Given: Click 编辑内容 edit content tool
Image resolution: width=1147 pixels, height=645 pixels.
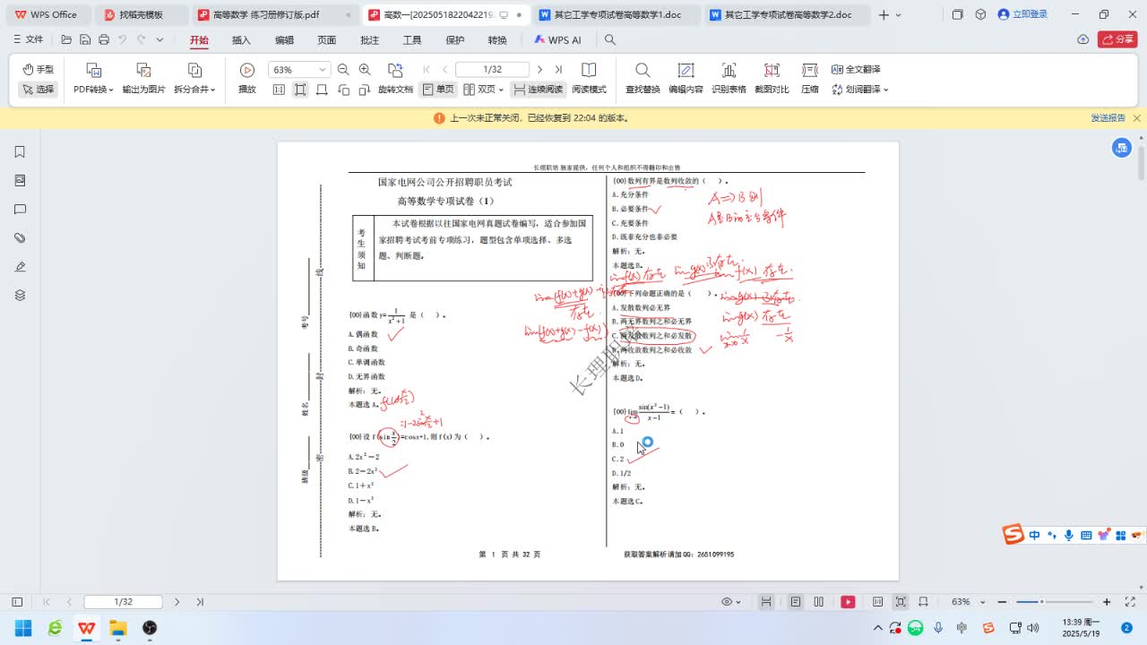Looking at the screenshot, I should pyautogui.click(x=686, y=79).
